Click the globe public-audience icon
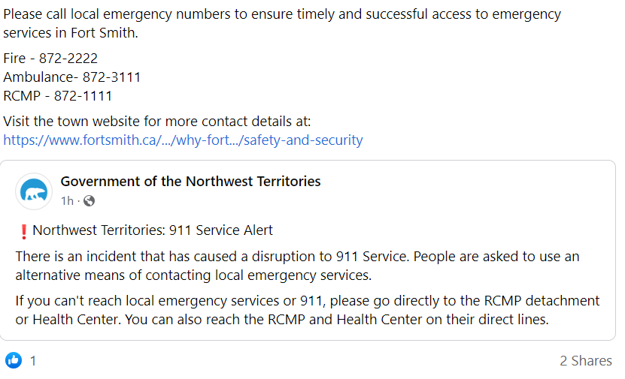 (89, 201)
